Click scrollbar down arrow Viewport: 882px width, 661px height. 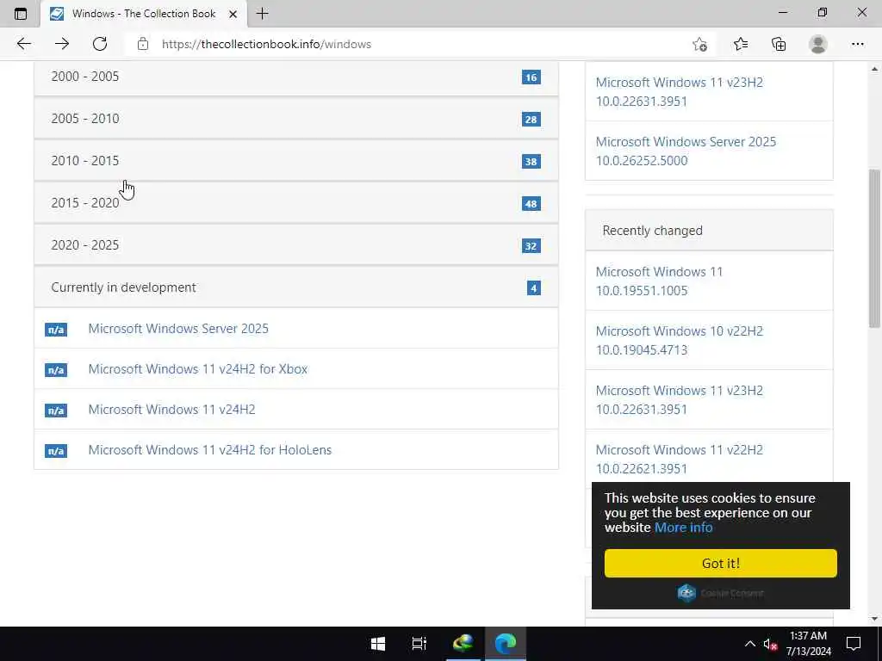point(874,619)
